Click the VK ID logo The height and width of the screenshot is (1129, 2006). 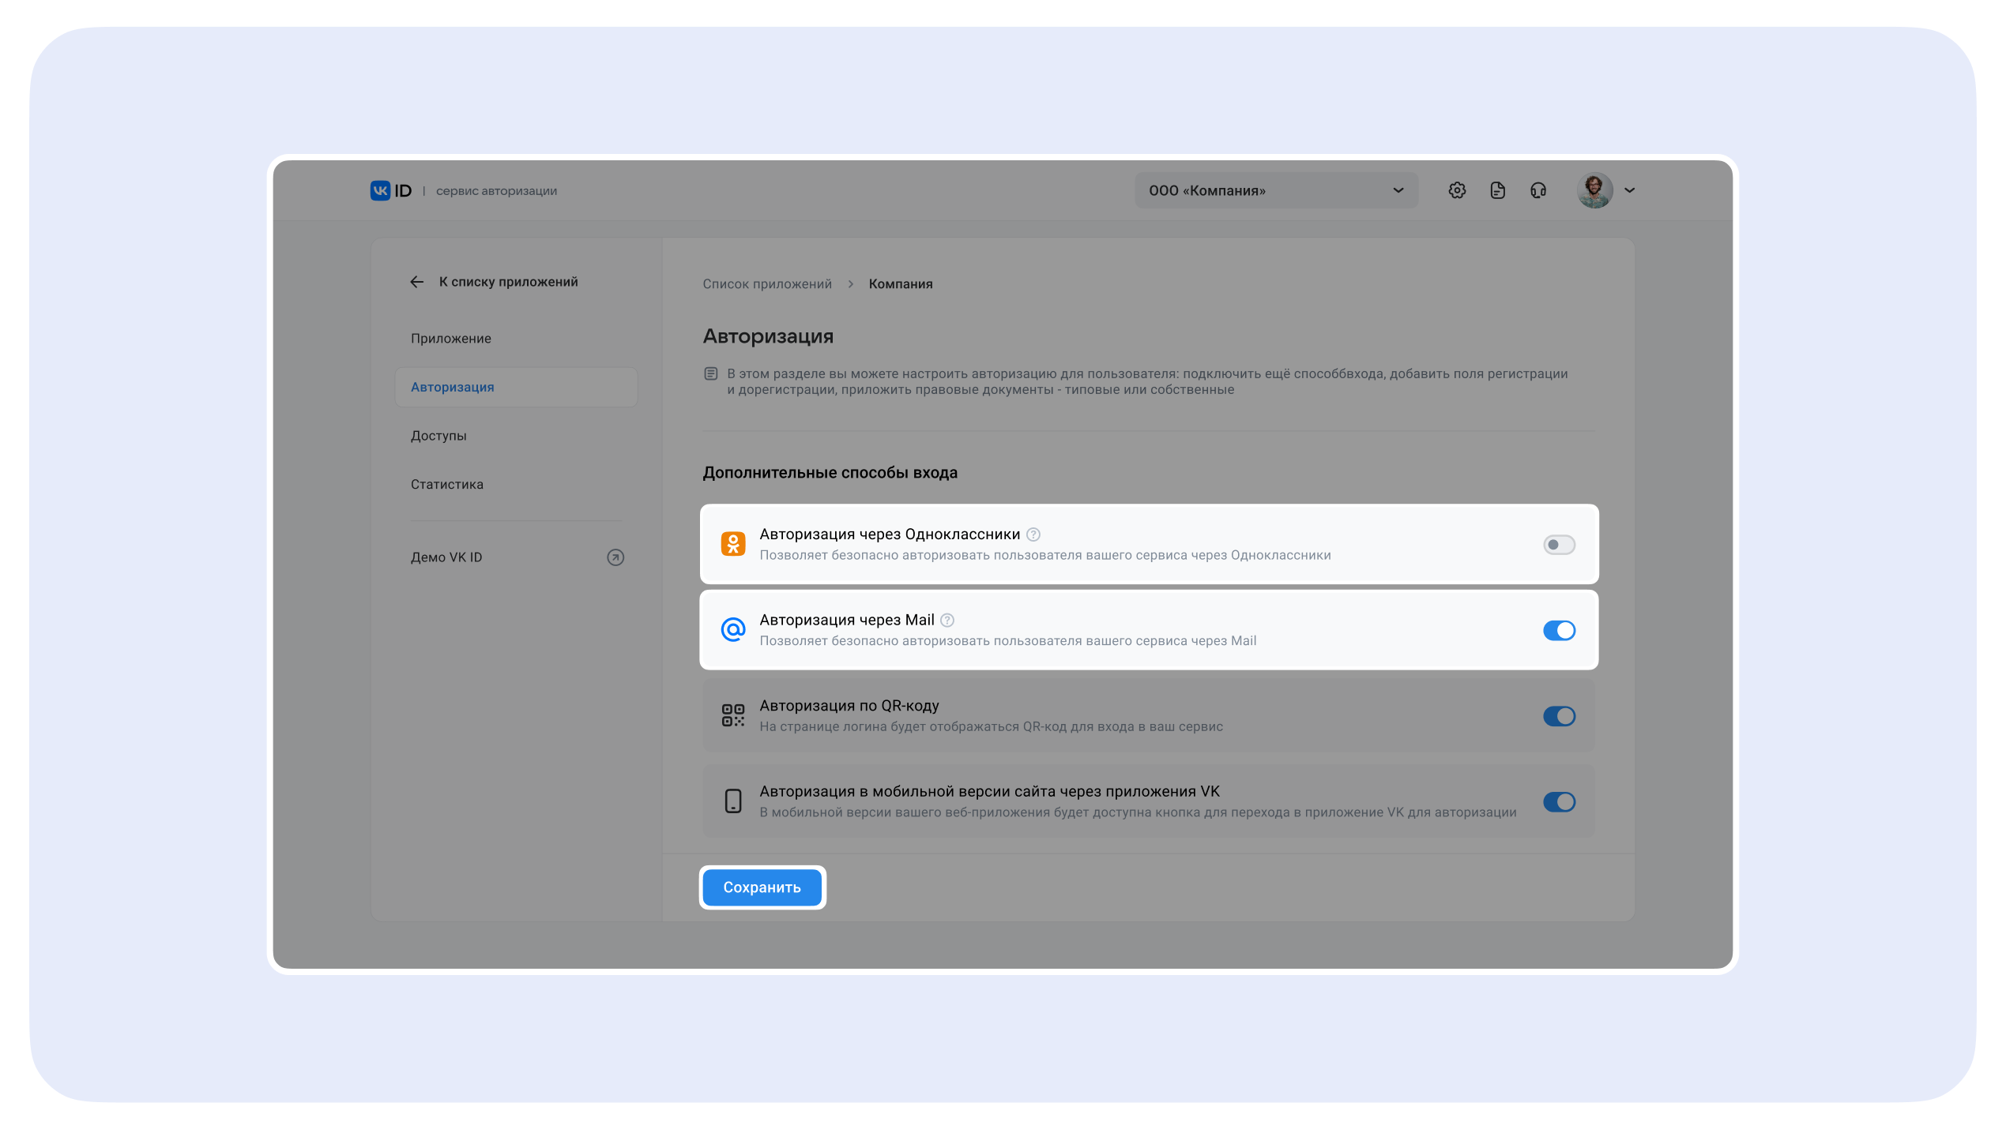pos(391,190)
